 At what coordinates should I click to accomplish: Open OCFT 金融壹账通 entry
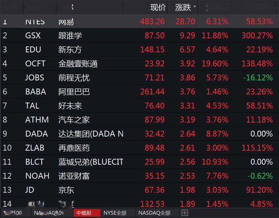[139, 63]
